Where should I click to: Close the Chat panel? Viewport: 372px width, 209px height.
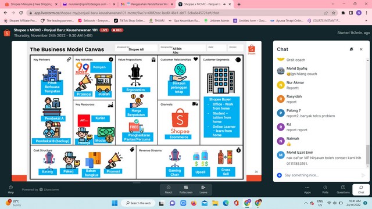click(361, 49)
